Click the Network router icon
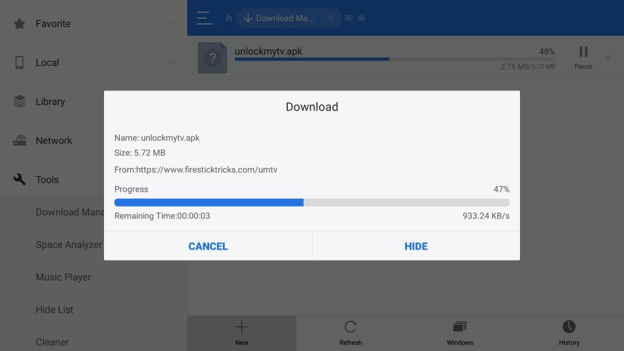Viewport: 624px width, 351px height. (19, 140)
